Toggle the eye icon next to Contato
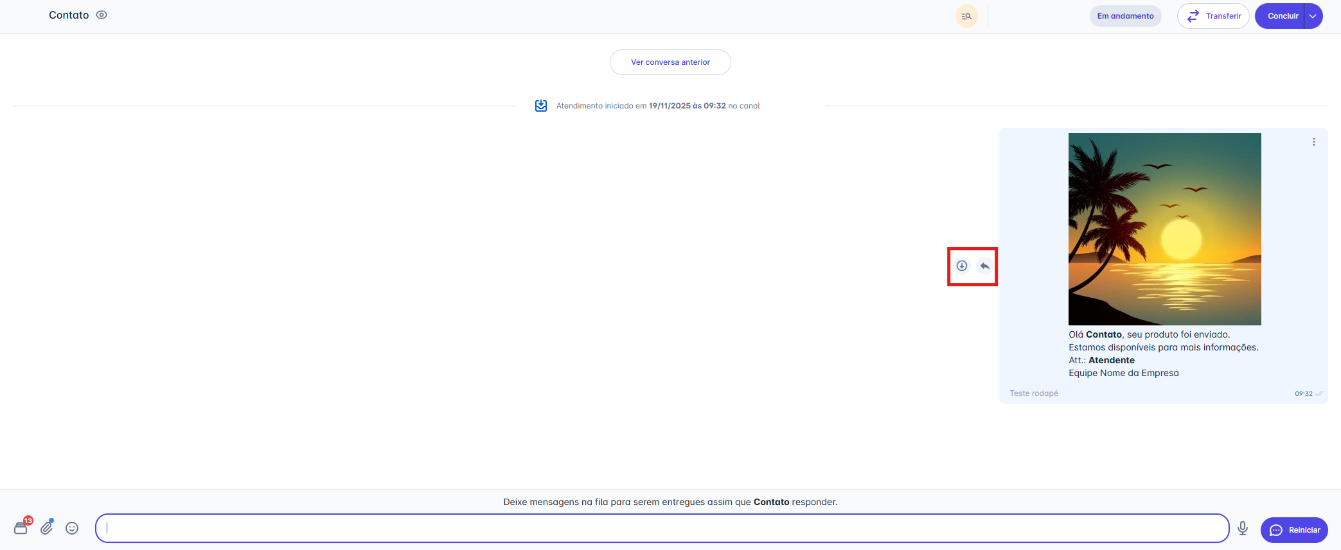This screenshot has height=550, width=1341. [102, 15]
